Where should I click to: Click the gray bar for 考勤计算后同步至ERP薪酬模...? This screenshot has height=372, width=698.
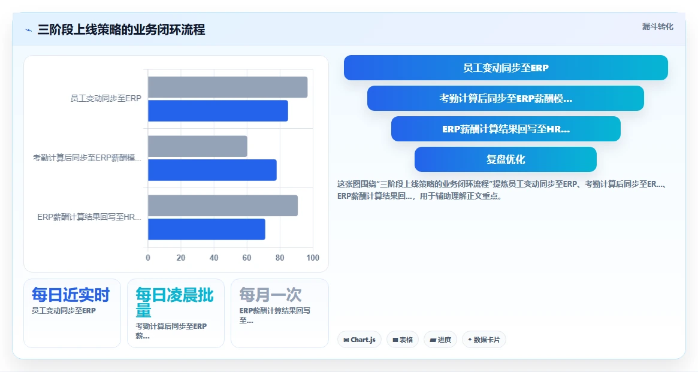(x=198, y=146)
